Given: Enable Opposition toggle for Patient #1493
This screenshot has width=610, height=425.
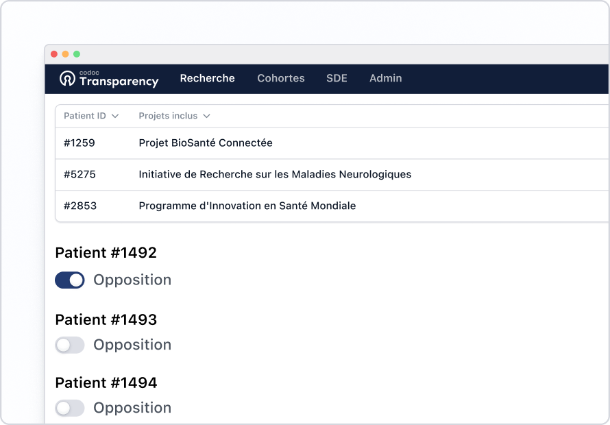Looking at the screenshot, I should coord(70,345).
